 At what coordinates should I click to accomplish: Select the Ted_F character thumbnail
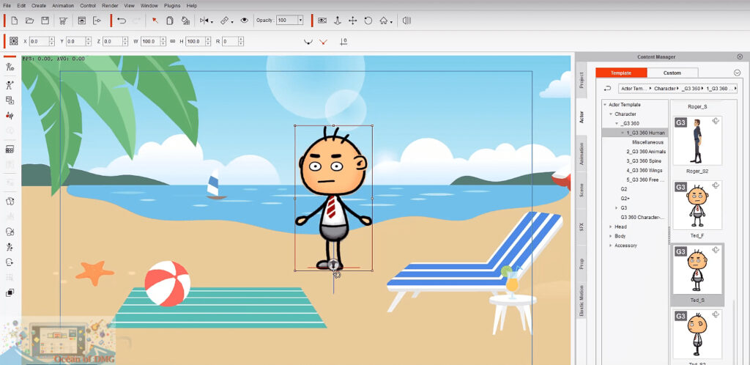pos(697,205)
